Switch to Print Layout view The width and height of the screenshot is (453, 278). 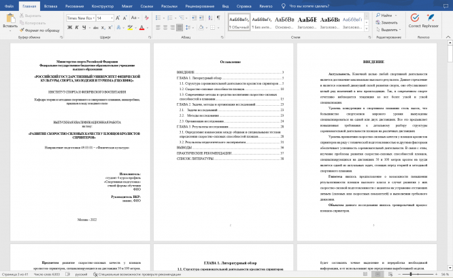pyautogui.click(x=377, y=274)
